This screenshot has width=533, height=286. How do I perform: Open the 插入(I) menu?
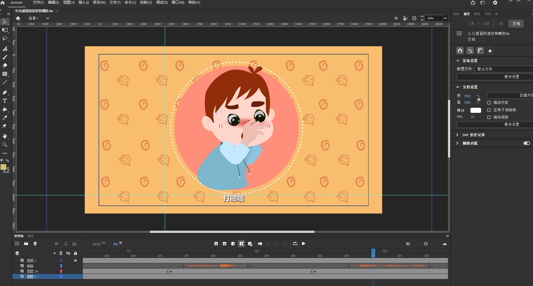tap(84, 3)
